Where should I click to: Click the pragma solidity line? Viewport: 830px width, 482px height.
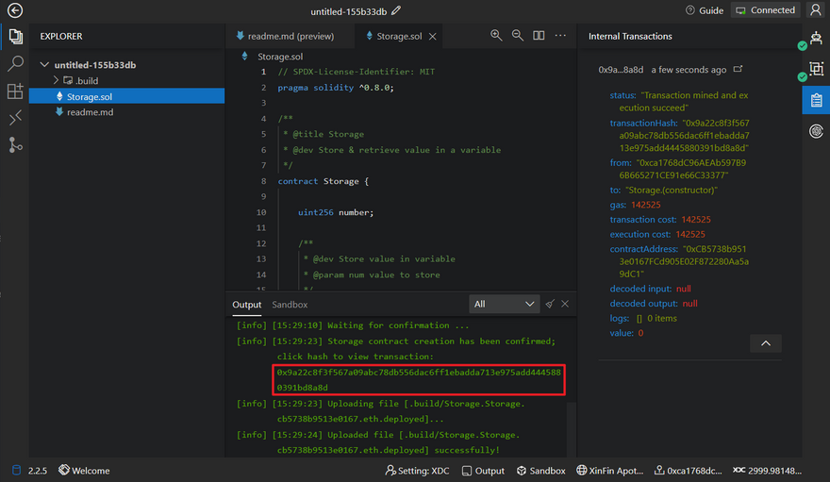(336, 88)
